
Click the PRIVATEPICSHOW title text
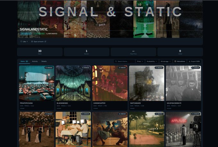pos(26,103)
